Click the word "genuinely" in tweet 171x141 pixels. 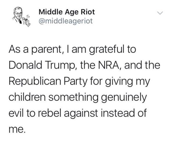(x=123, y=97)
